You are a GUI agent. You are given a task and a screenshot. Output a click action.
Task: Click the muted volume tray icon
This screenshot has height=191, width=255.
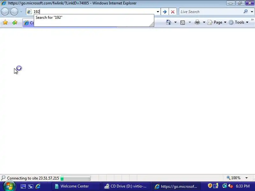coord(230,186)
